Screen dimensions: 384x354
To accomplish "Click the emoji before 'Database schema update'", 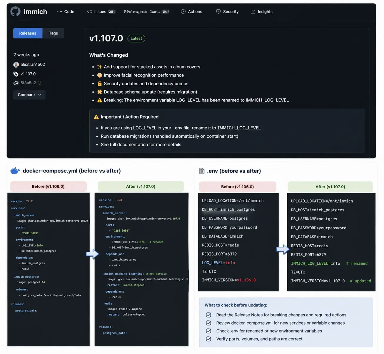I will click(100, 92).
